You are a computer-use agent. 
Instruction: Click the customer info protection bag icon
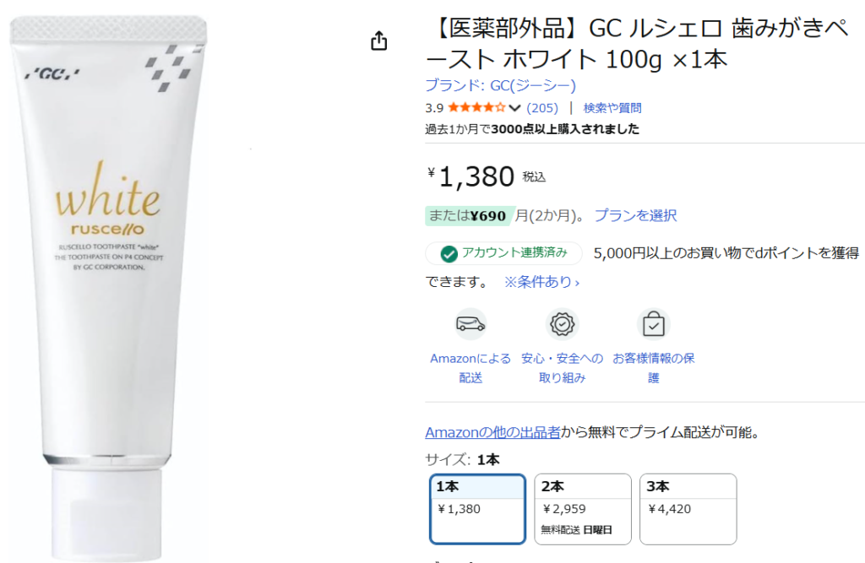coord(653,324)
